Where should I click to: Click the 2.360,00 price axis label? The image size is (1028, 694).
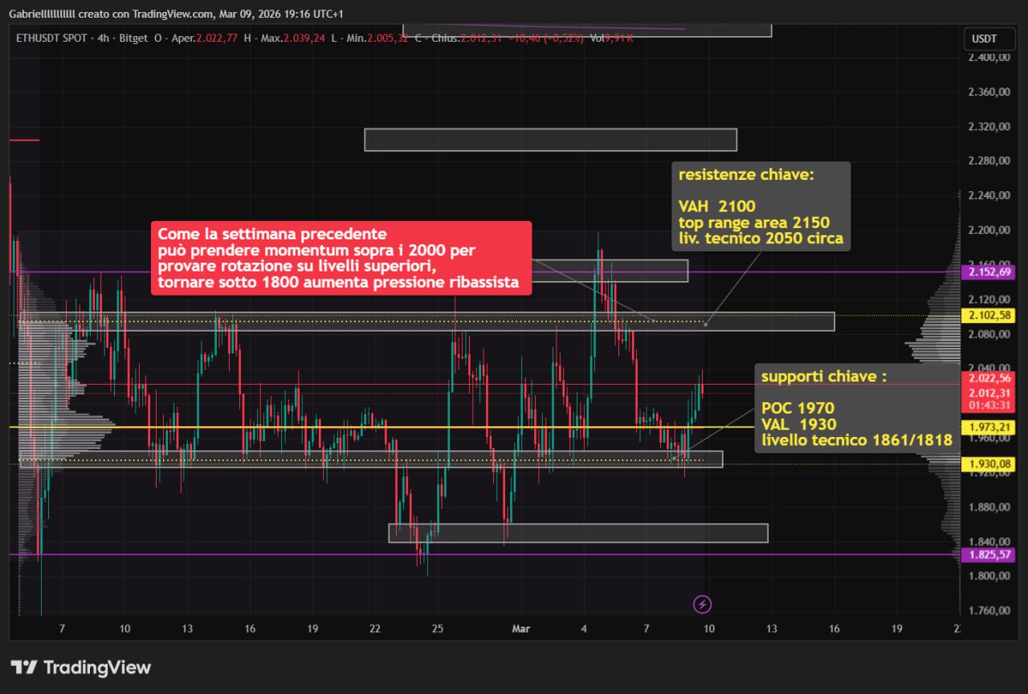point(987,92)
